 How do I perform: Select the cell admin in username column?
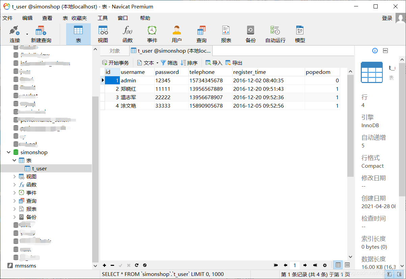[x=137, y=81]
